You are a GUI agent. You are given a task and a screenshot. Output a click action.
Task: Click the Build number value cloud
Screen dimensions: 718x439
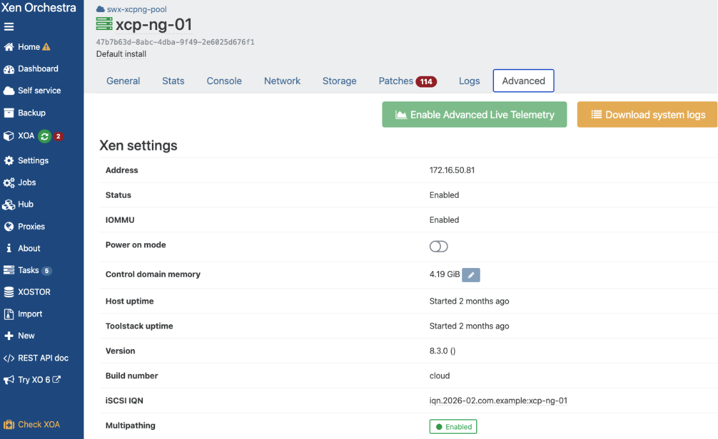pyautogui.click(x=440, y=376)
